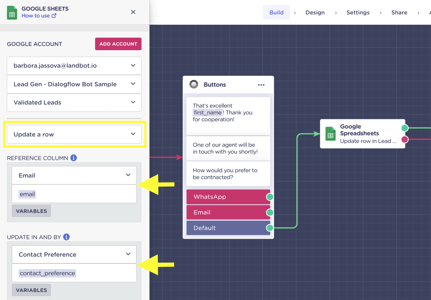Image resolution: width=431 pixels, height=300 pixels.
Task: Select the Email button in Buttons block
Action: [x=228, y=213]
